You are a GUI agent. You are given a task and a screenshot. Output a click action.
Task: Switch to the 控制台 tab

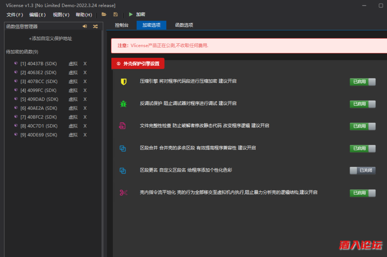(122, 25)
